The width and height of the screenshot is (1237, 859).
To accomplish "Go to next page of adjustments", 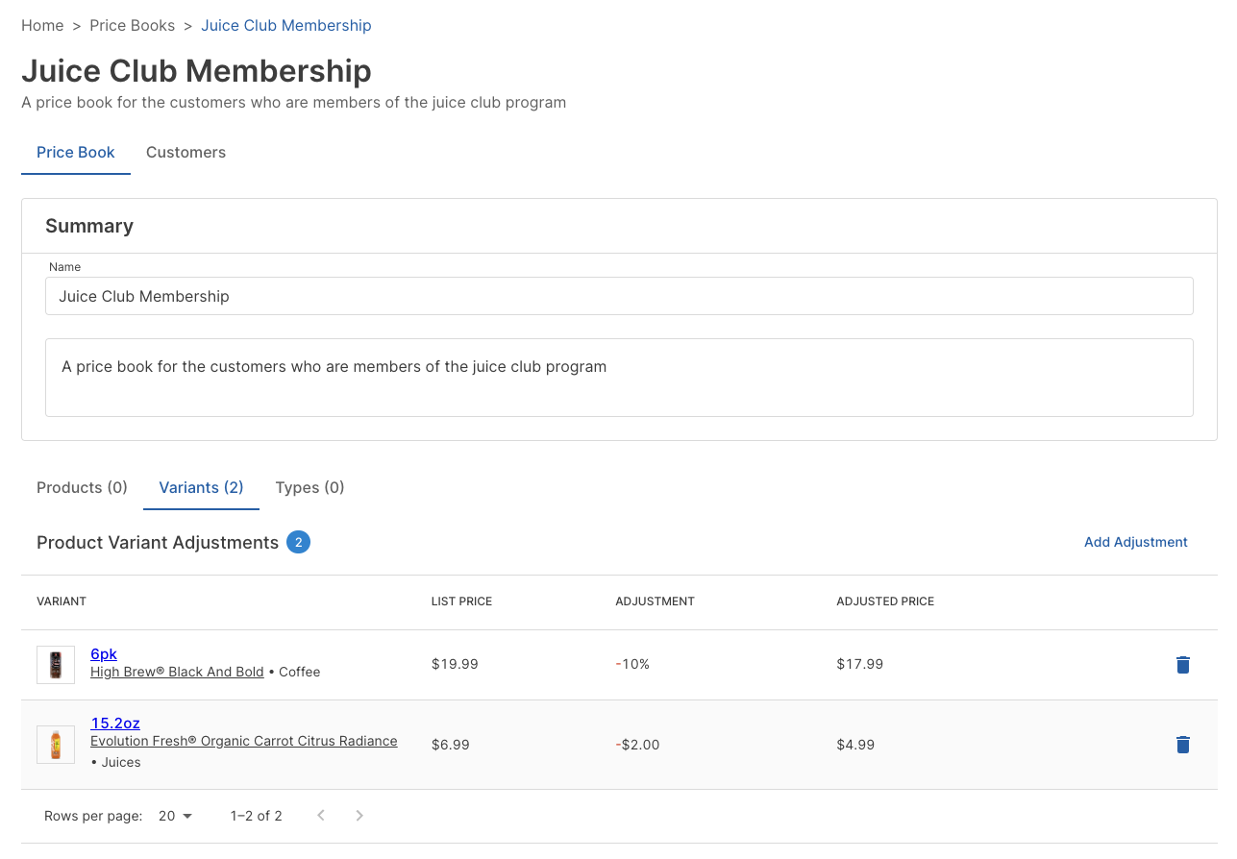I will tap(359, 816).
